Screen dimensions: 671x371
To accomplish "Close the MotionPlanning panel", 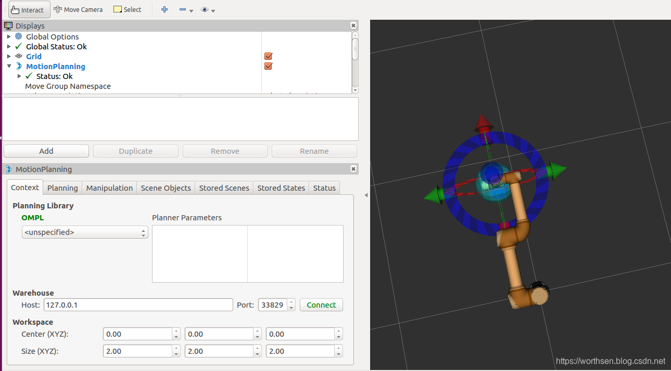I will pyautogui.click(x=353, y=169).
